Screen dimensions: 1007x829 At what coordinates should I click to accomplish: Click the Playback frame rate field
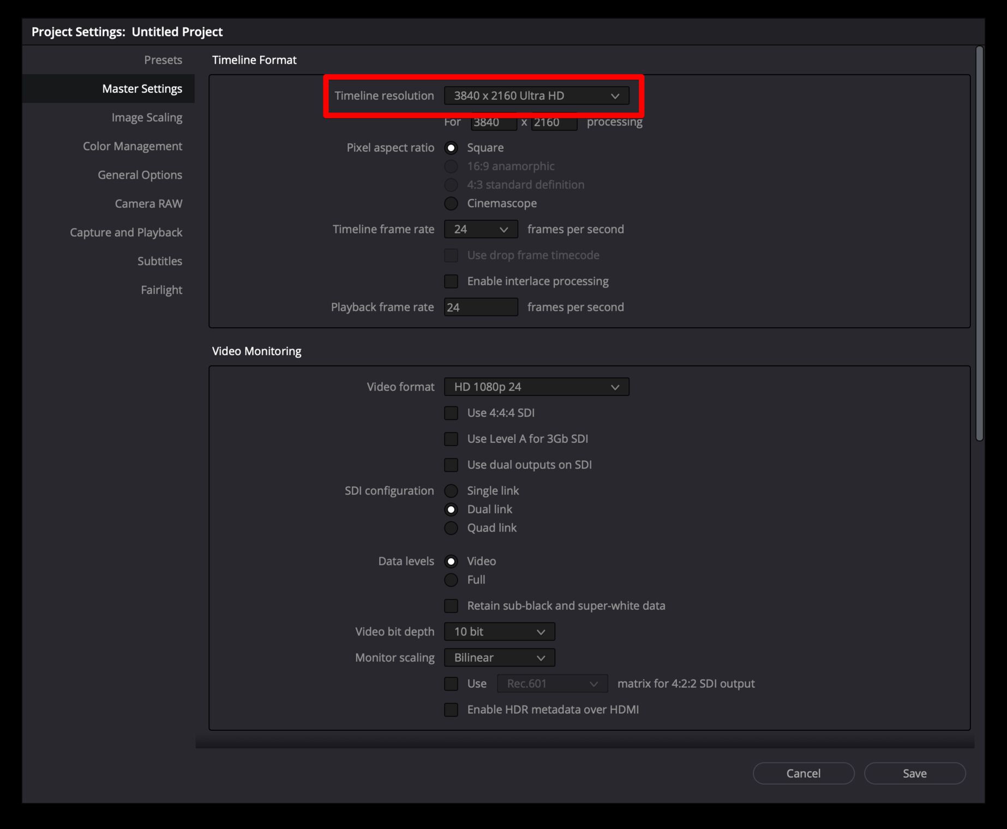(x=481, y=308)
